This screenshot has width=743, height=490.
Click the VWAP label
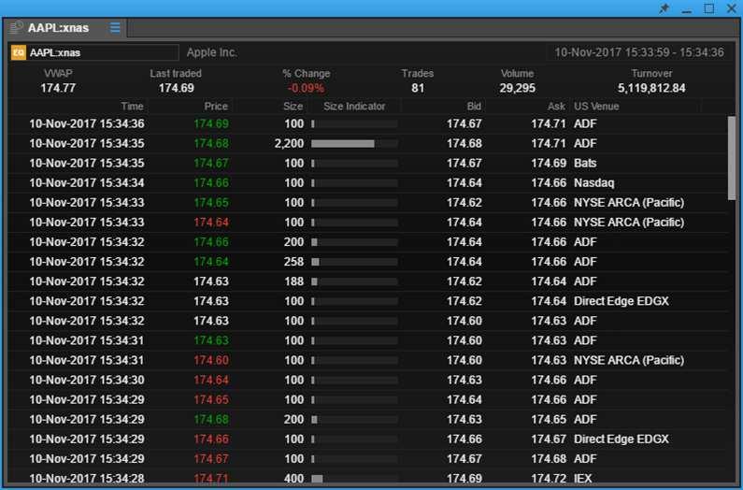58,74
